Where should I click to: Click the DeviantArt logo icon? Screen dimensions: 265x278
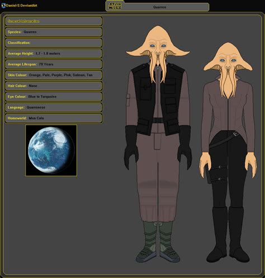coord(3,6)
